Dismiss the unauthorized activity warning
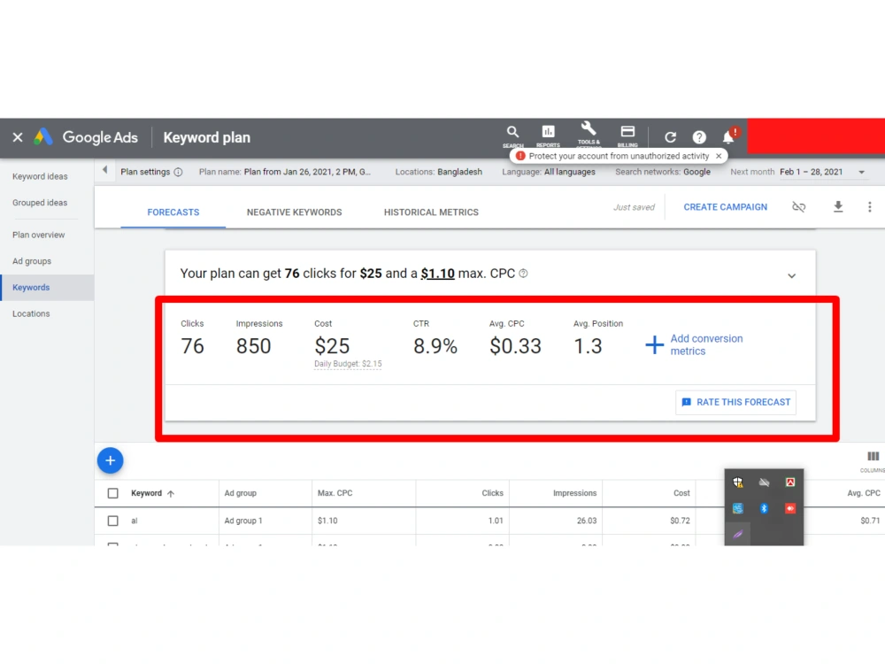885x664 pixels. pyautogui.click(x=719, y=156)
